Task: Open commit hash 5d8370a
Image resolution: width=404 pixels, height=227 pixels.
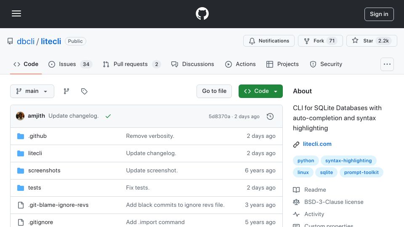Action: coord(219,116)
